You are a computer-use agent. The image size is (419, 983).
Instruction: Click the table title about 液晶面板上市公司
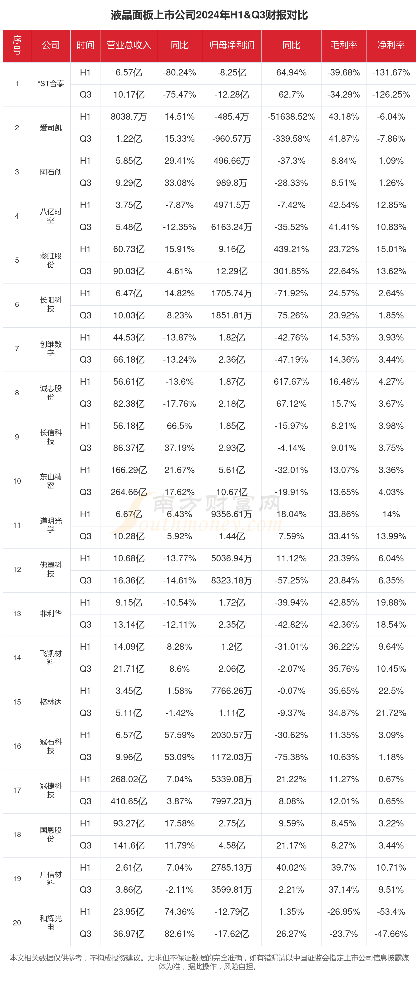coord(209,15)
